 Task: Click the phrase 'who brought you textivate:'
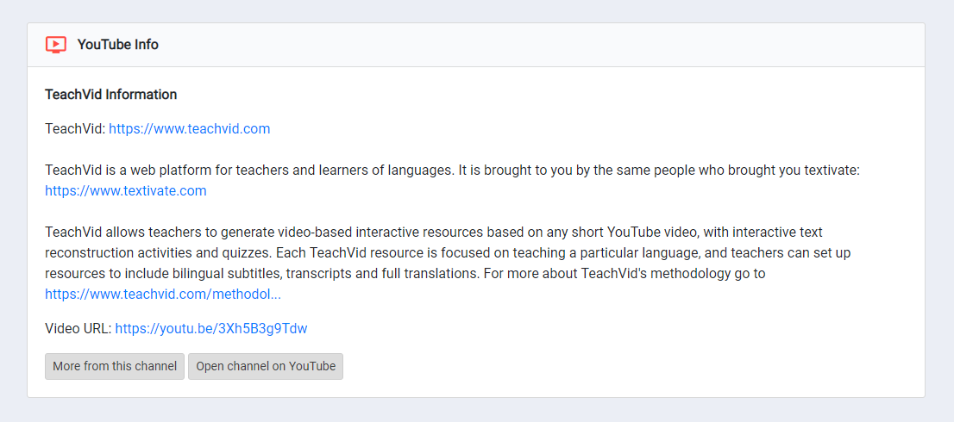pyautogui.click(x=782, y=171)
